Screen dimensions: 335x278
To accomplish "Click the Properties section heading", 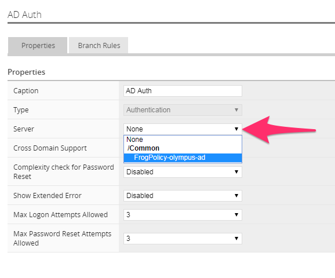I will (x=26, y=72).
